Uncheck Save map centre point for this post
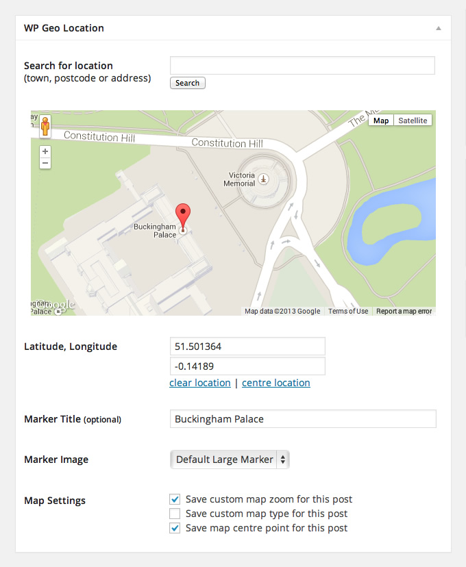 point(175,528)
